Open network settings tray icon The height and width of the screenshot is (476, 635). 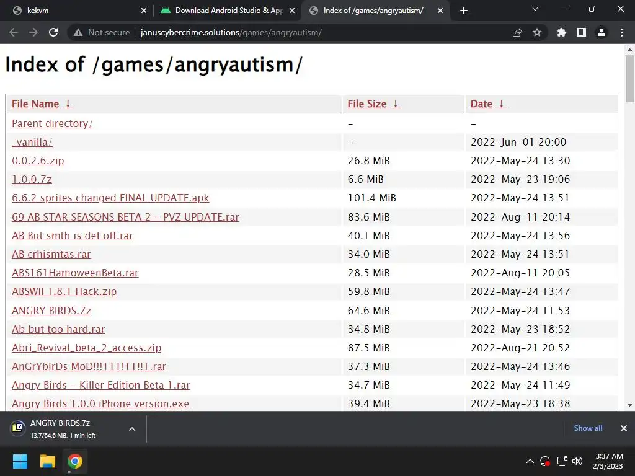pyautogui.click(x=562, y=461)
